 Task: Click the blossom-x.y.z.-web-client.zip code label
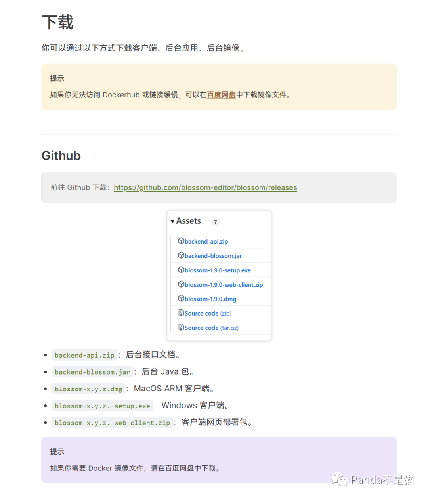[x=112, y=423]
